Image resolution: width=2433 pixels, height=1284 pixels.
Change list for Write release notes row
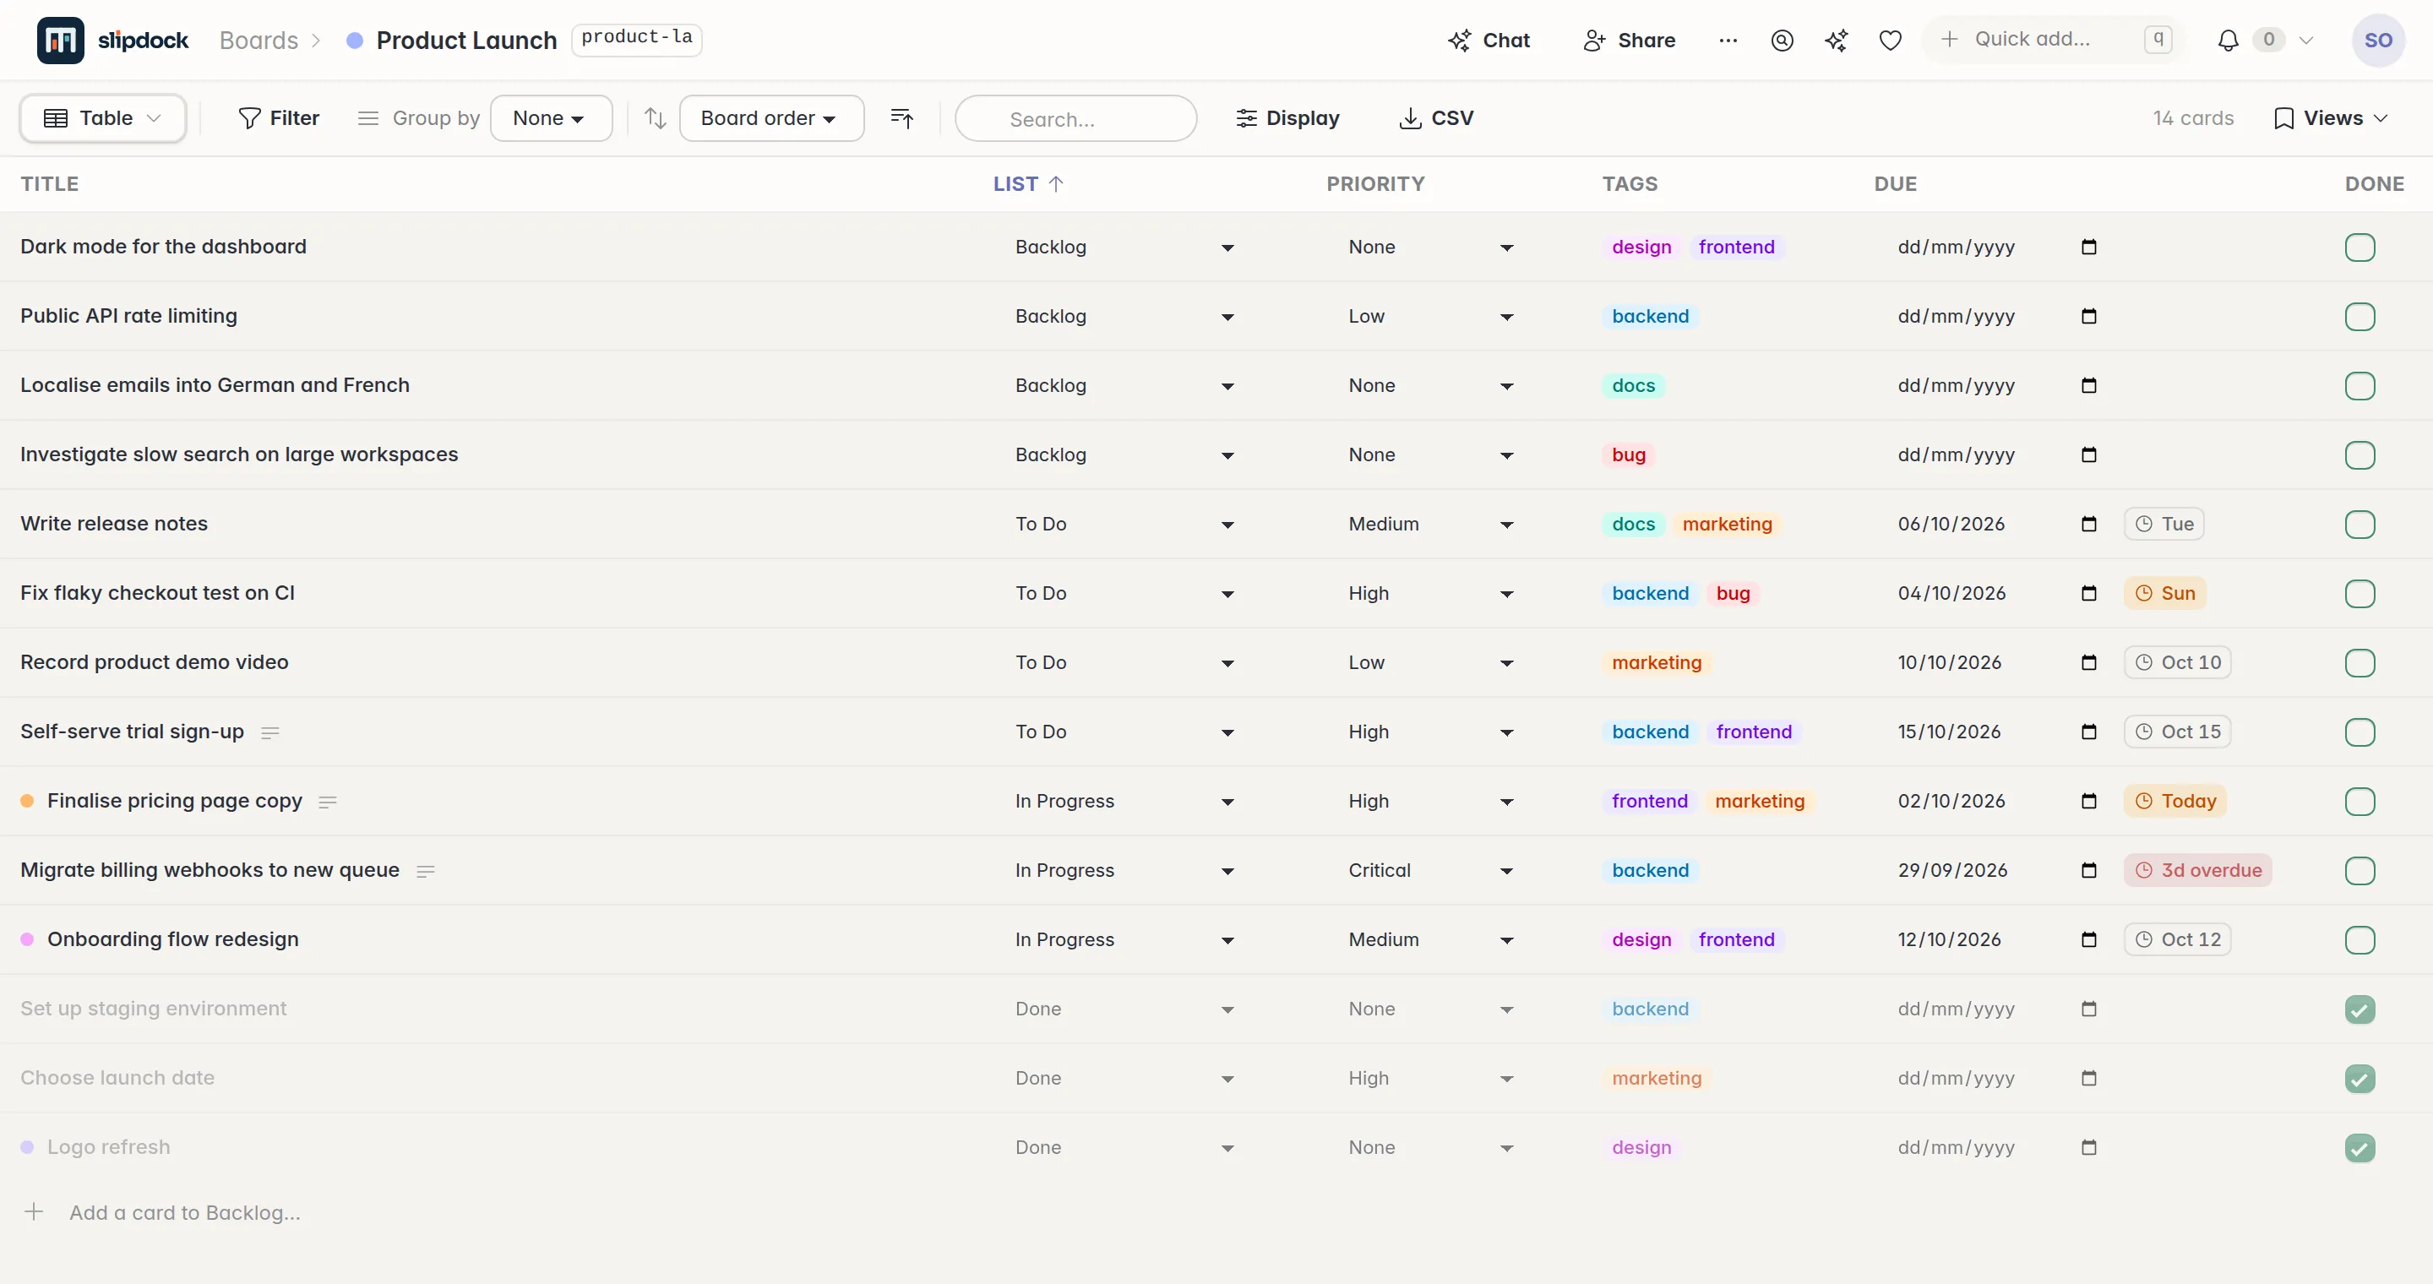[x=1123, y=524]
